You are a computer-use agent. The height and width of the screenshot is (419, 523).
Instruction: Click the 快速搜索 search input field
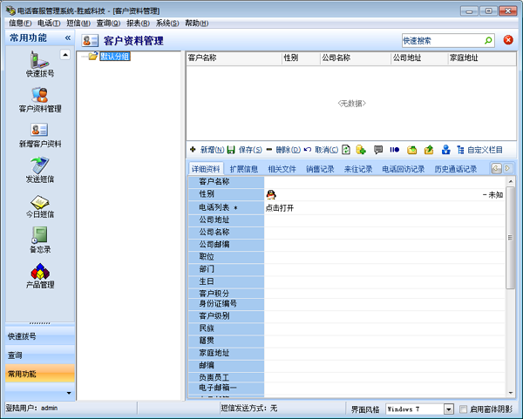[x=443, y=41]
